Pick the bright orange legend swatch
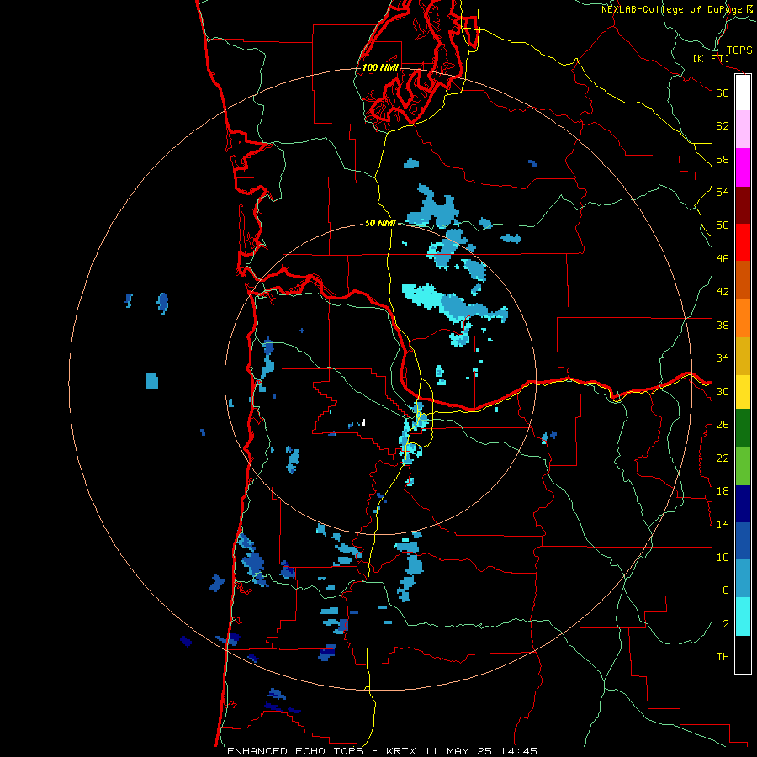The width and height of the screenshot is (757, 757). (x=743, y=318)
